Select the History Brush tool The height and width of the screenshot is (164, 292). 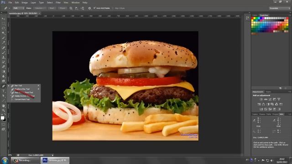click(x=3, y=62)
